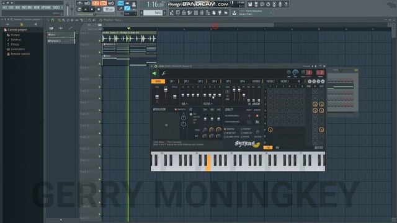Viewport: 397px width, 223px height.
Task: Toggle the playlist magnet snap icon
Action: pos(53,20)
